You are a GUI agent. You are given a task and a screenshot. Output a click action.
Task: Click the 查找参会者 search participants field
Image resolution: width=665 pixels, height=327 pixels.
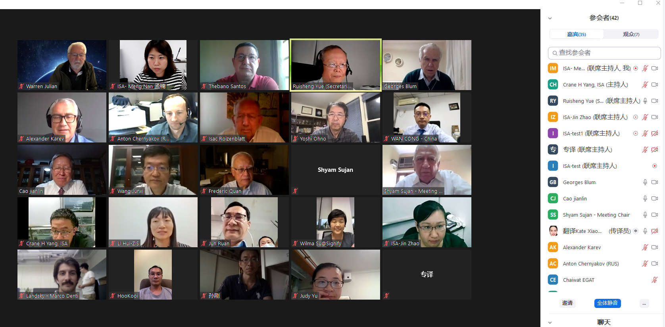click(x=604, y=53)
